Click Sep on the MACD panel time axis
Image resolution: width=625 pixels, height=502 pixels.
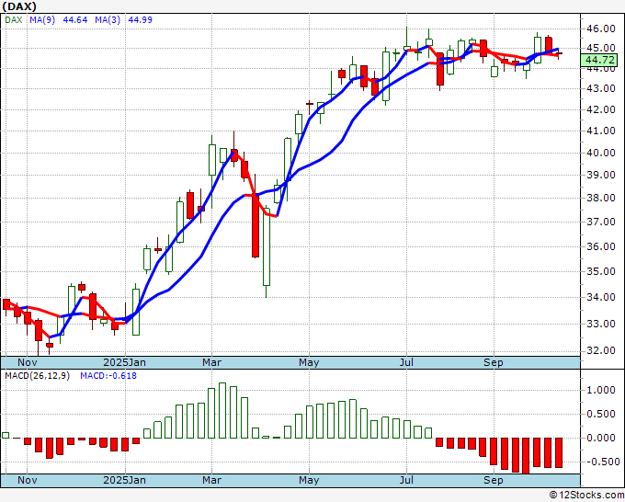494,480
